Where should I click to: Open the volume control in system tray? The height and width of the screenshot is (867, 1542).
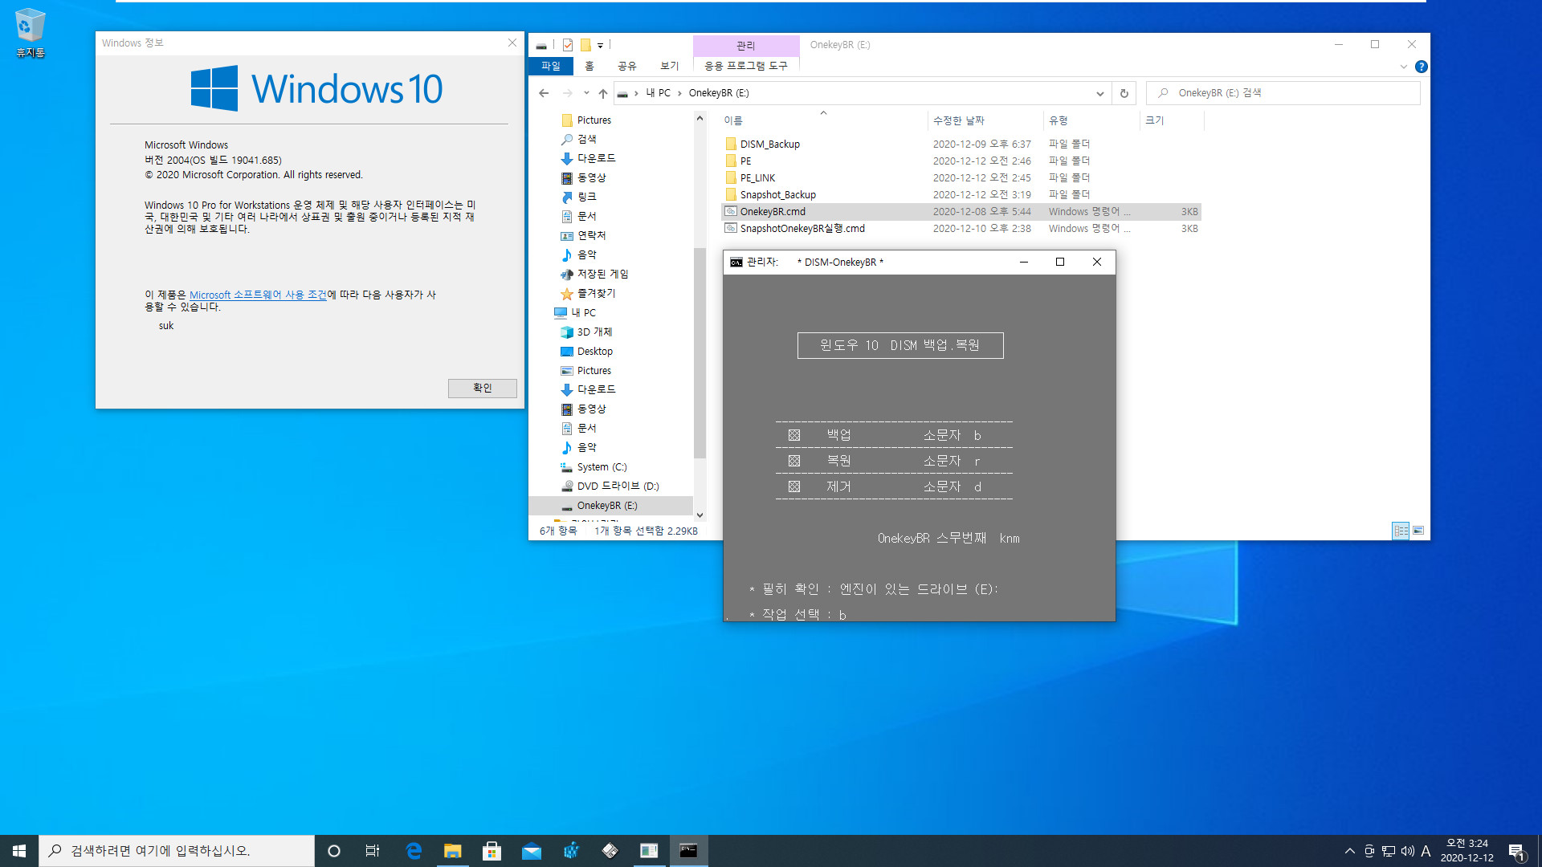(x=1407, y=851)
